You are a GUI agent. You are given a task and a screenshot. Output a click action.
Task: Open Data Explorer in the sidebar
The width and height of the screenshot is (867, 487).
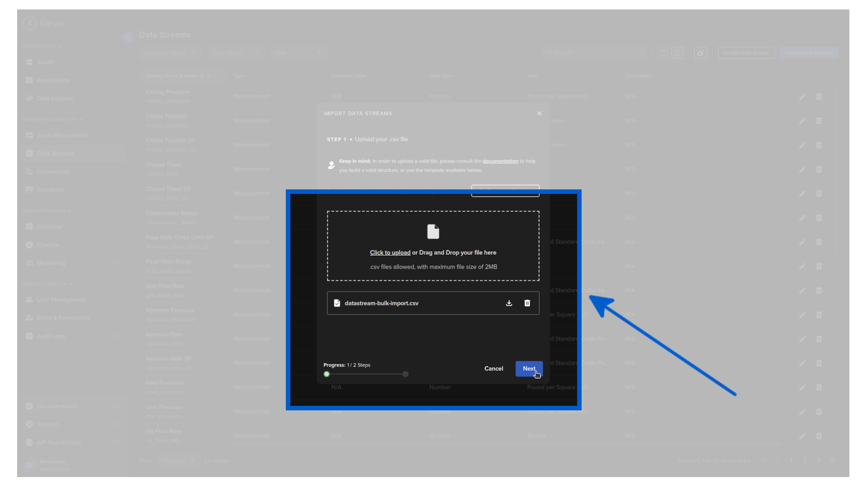tap(55, 98)
